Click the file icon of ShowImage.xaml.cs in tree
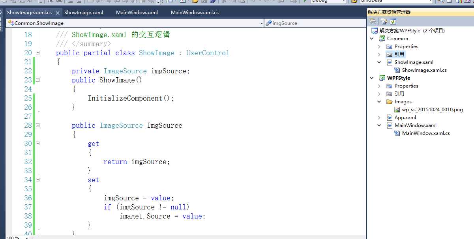The width and height of the screenshot is (474, 239). click(x=397, y=70)
